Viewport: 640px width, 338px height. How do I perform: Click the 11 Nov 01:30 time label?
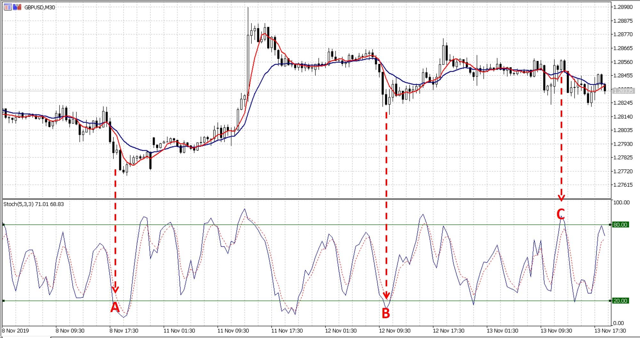179,331
